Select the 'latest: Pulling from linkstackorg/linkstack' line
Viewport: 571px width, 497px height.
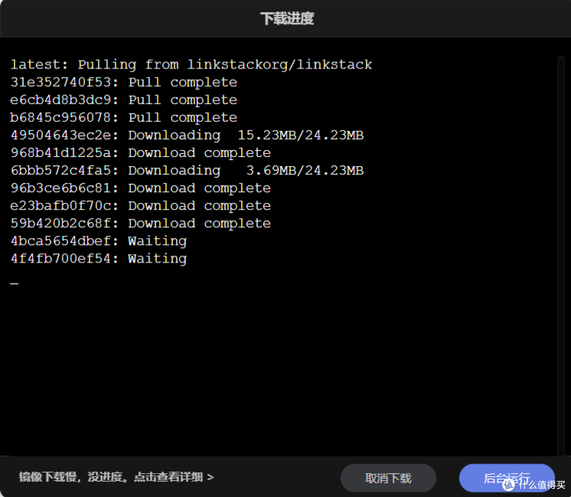[191, 65]
